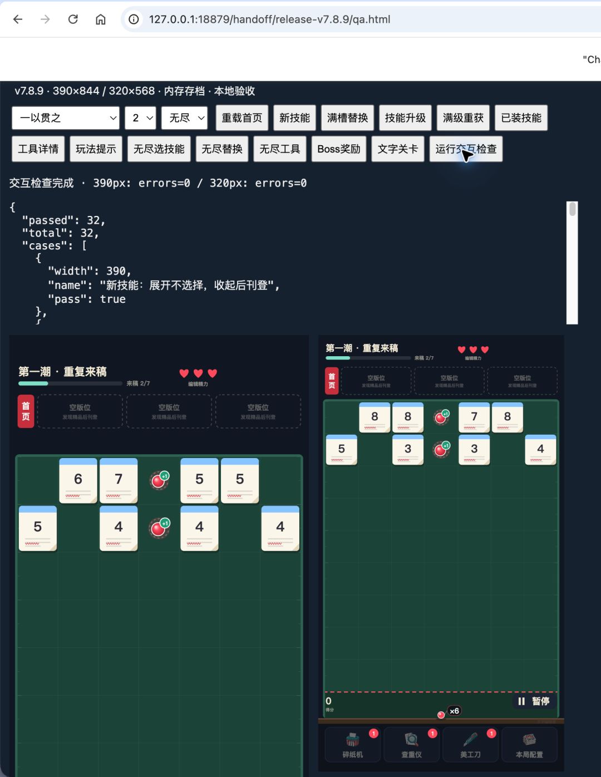Click the red 首页 tag in right preview
The height and width of the screenshot is (777, 601).
point(332,381)
